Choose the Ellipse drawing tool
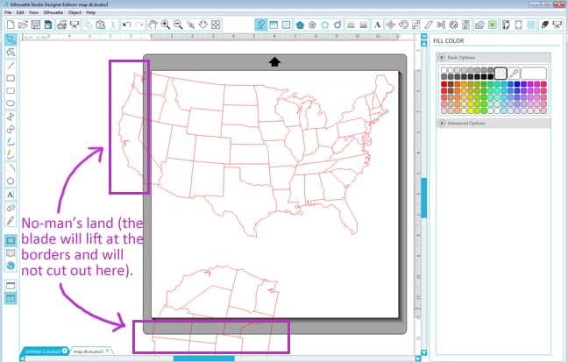 click(11, 103)
